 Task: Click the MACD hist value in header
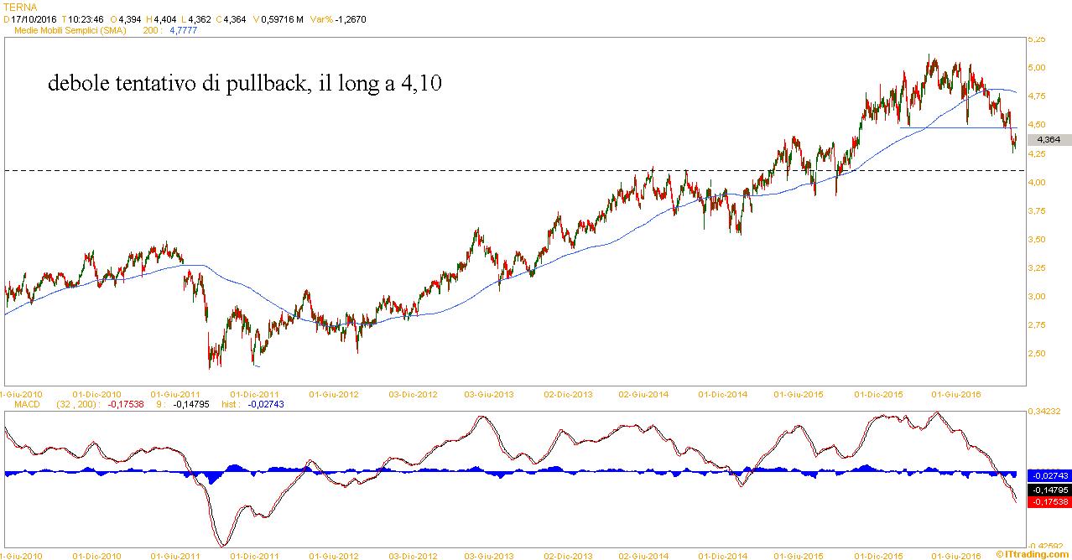(x=265, y=403)
